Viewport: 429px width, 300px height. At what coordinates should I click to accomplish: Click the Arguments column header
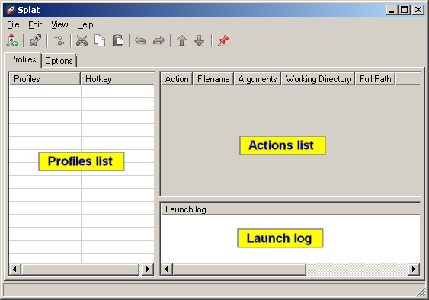click(258, 79)
